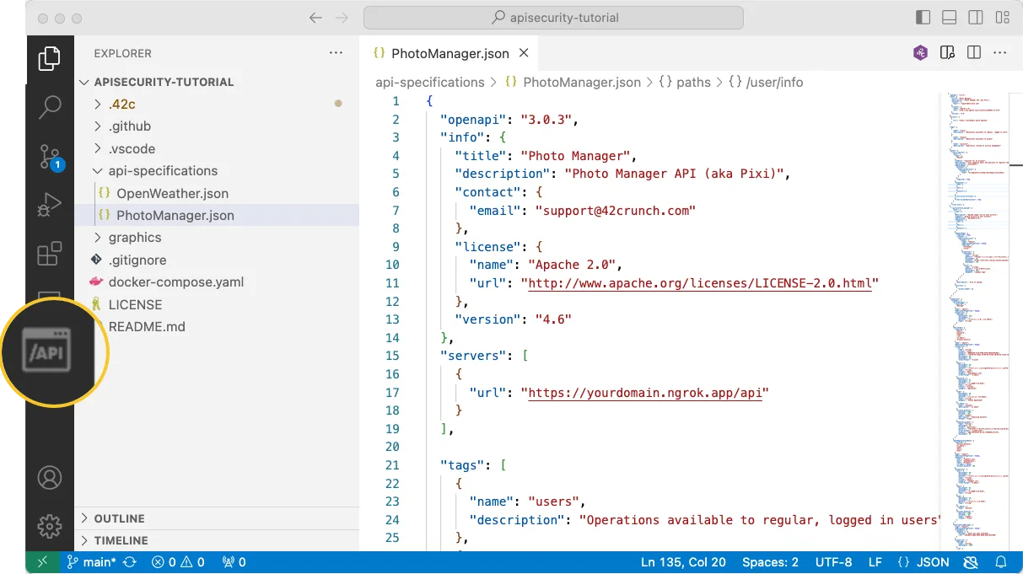Run a 42Crunch audit via the purple hexagon icon
The image size is (1023, 574).
click(x=919, y=52)
